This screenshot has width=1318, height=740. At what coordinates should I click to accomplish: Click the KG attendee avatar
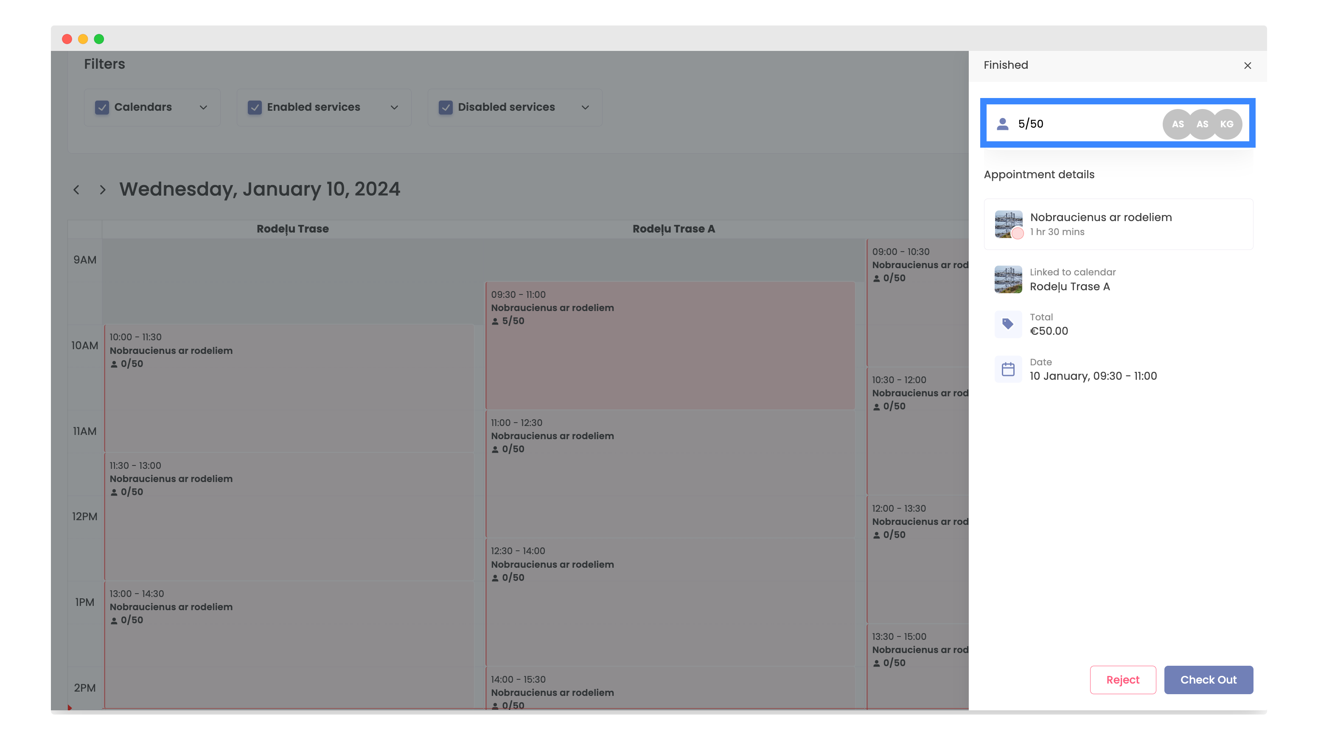click(1226, 124)
